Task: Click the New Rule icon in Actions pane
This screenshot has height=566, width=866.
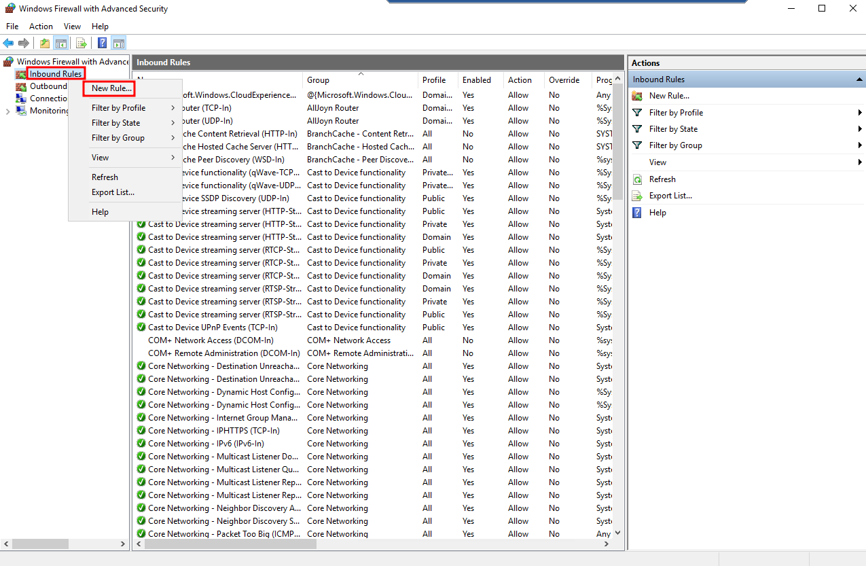Action: pos(637,96)
